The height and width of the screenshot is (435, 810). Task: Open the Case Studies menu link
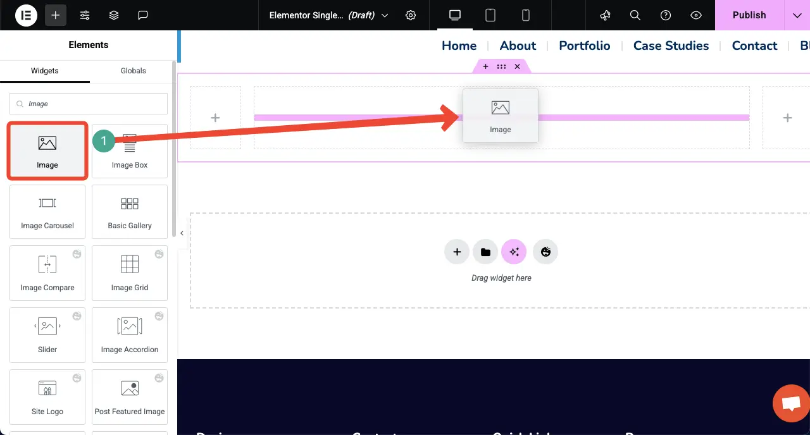pos(671,46)
